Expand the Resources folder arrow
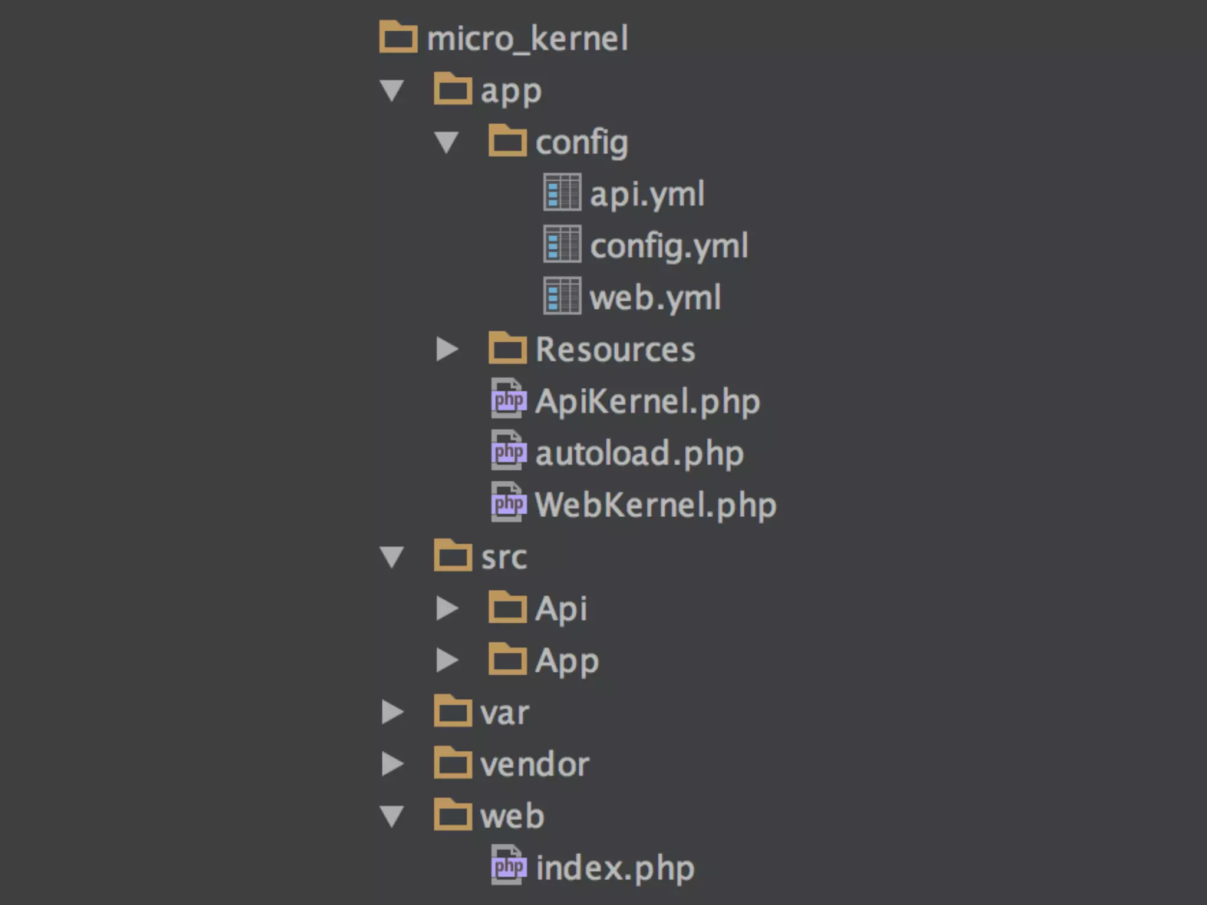 tap(447, 349)
